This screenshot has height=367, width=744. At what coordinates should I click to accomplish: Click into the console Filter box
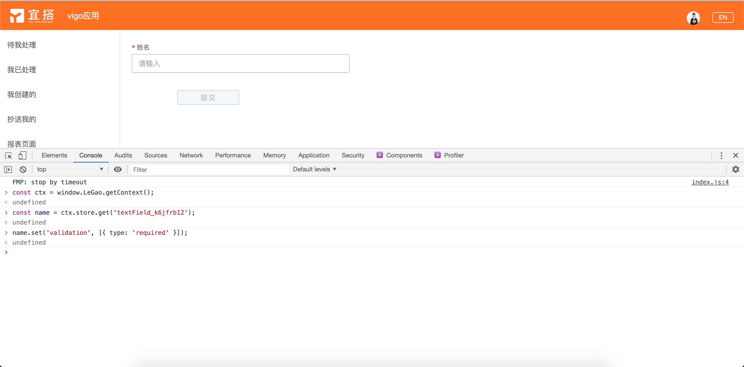coord(210,170)
